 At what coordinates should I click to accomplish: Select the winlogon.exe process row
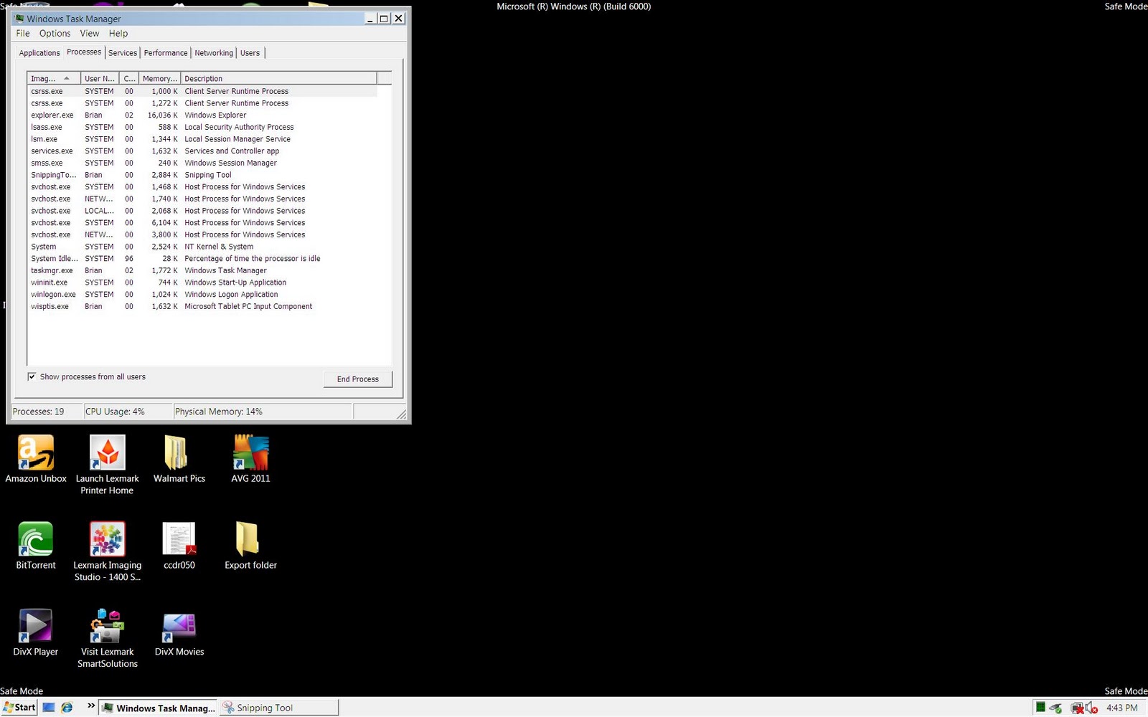202,295
